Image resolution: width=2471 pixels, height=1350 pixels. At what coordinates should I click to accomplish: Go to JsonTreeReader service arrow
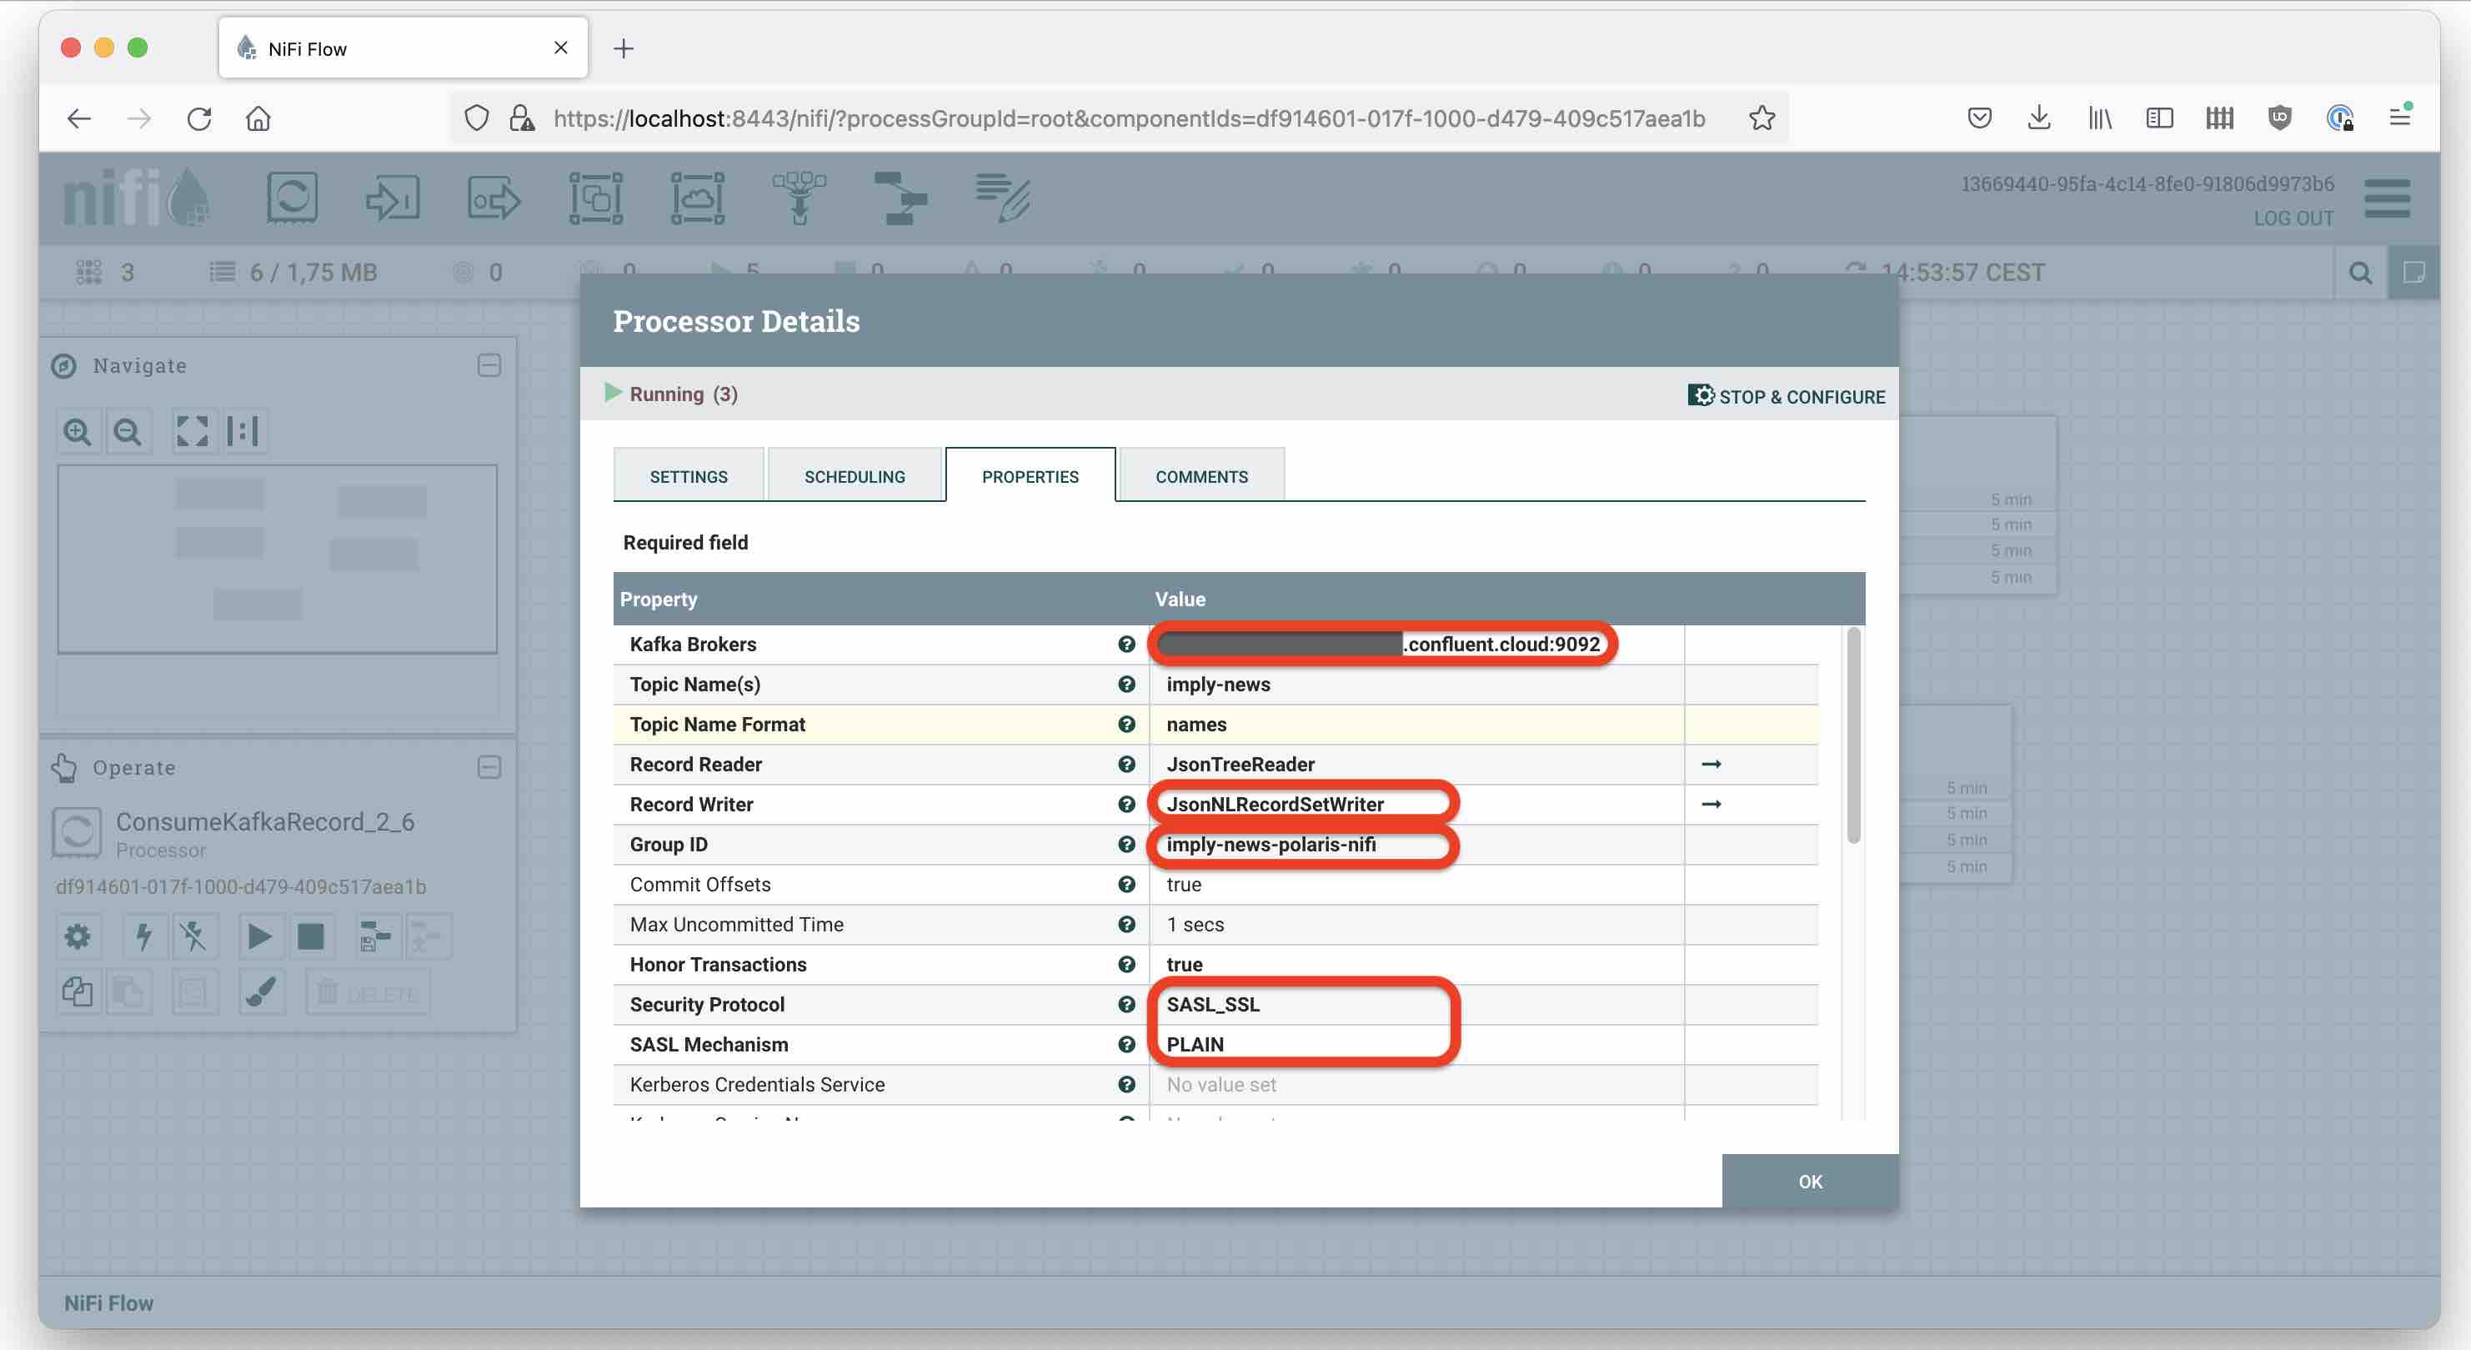tap(1711, 765)
